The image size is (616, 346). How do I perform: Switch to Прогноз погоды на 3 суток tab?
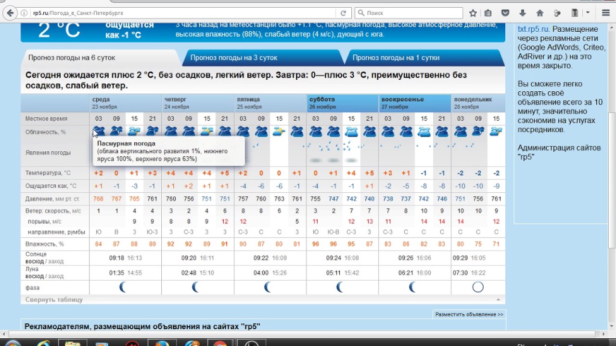coord(234,58)
